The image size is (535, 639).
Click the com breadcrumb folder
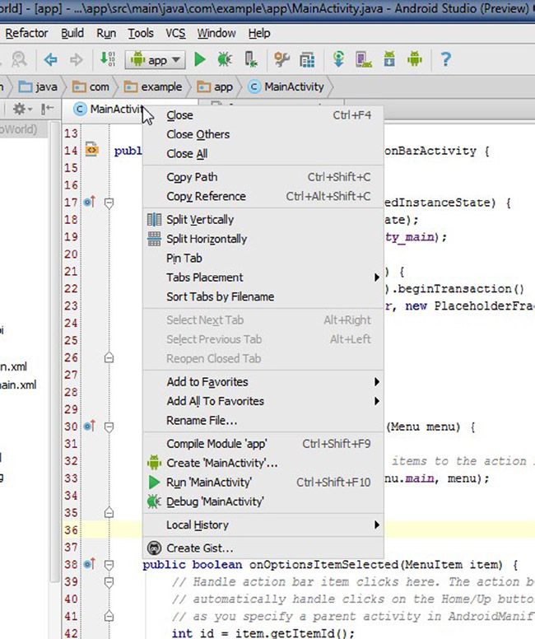tap(91, 86)
